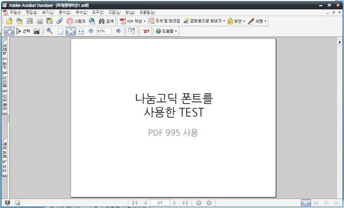Open the 파일 menu
This screenshot has height=208, width=344.
[x=15, y=12]
